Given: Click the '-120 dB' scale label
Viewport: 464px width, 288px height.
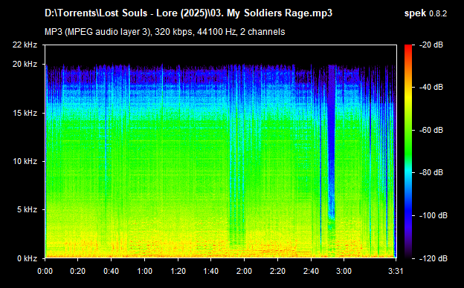Looking at the screenshot, I should (x=434, y=258).
